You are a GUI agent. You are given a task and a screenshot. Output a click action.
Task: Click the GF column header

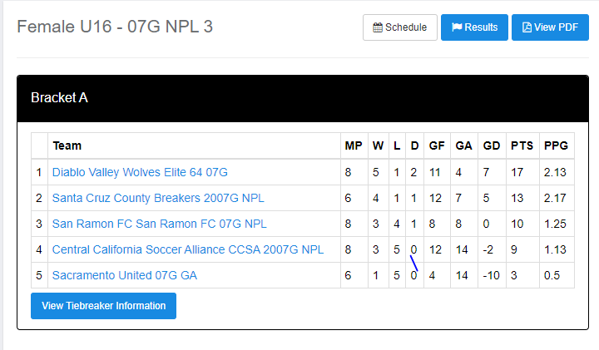[437, 146]
